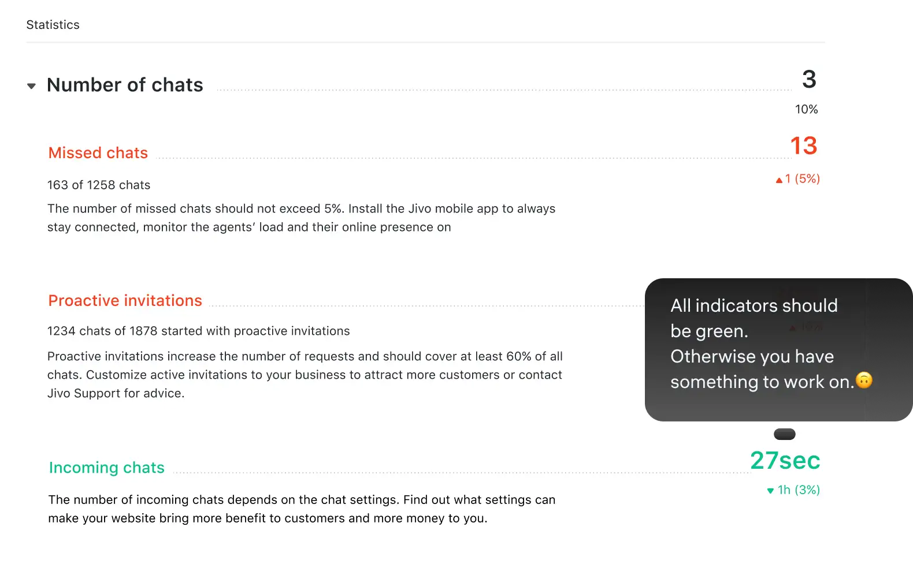Click the "163 of 1258 chats" line

point(99,185)
